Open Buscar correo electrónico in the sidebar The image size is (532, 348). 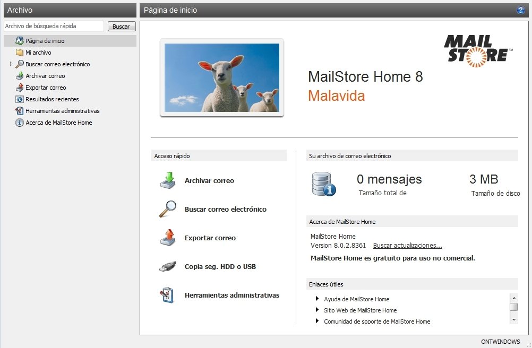[58, 64]
